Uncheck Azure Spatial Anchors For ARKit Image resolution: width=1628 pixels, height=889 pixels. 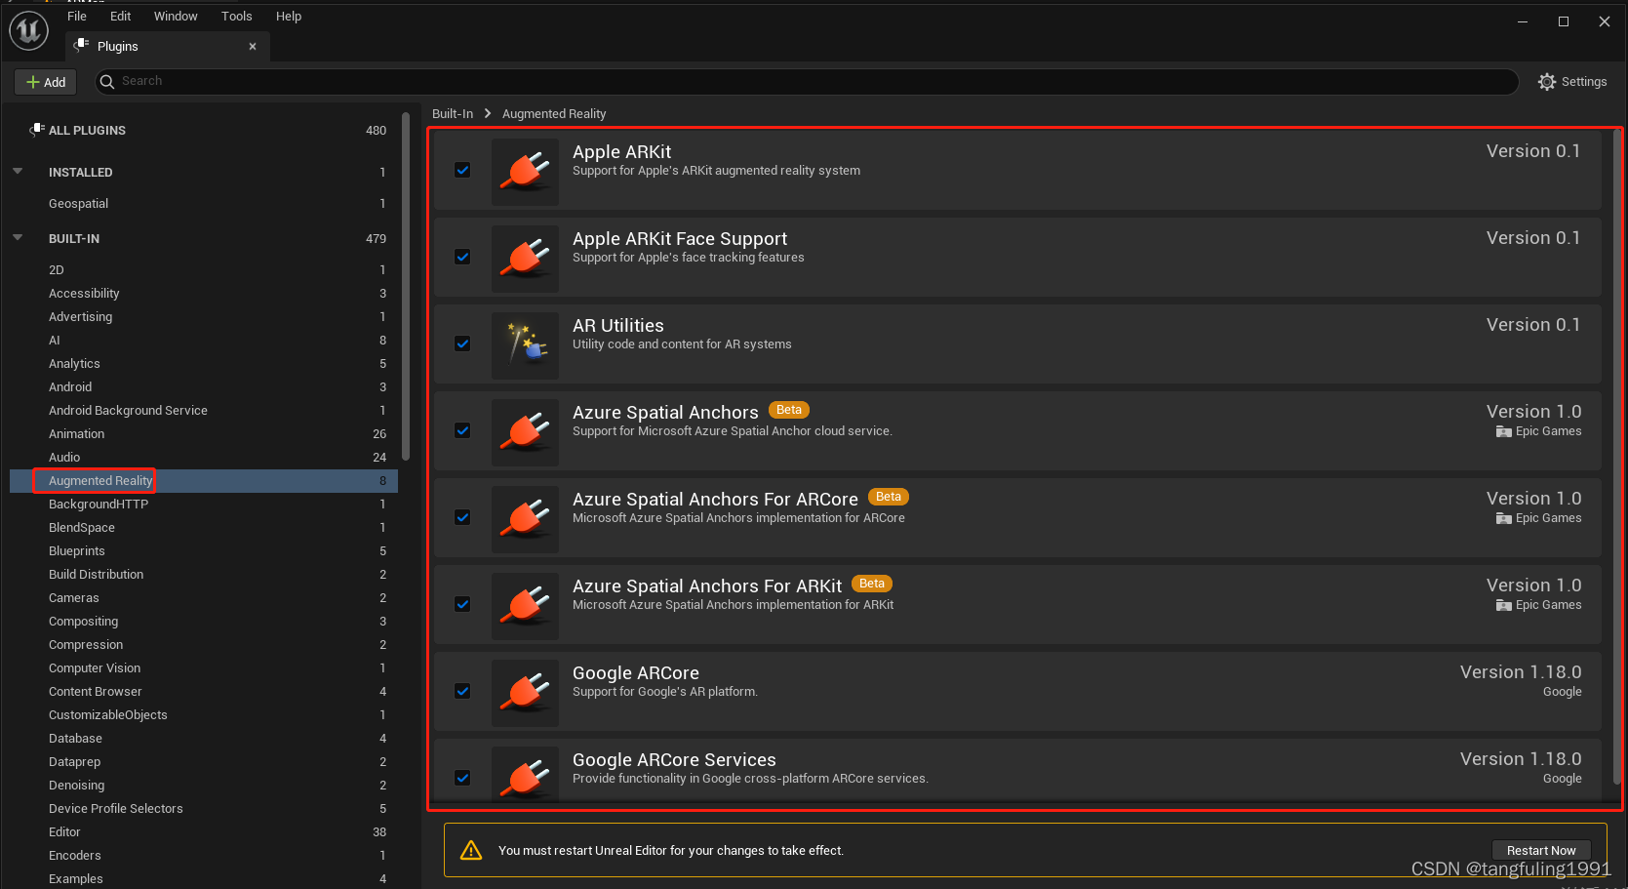(x=462, y=604)
